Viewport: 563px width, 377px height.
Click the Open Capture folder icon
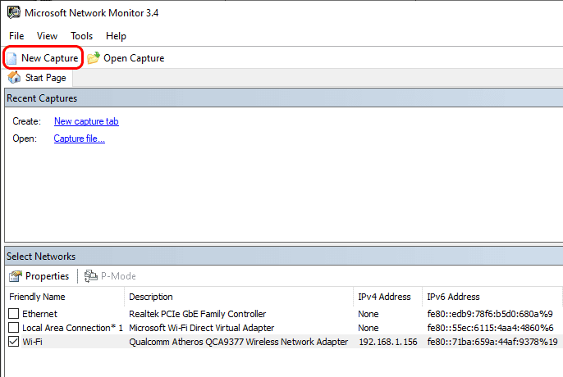coord(94,58)
